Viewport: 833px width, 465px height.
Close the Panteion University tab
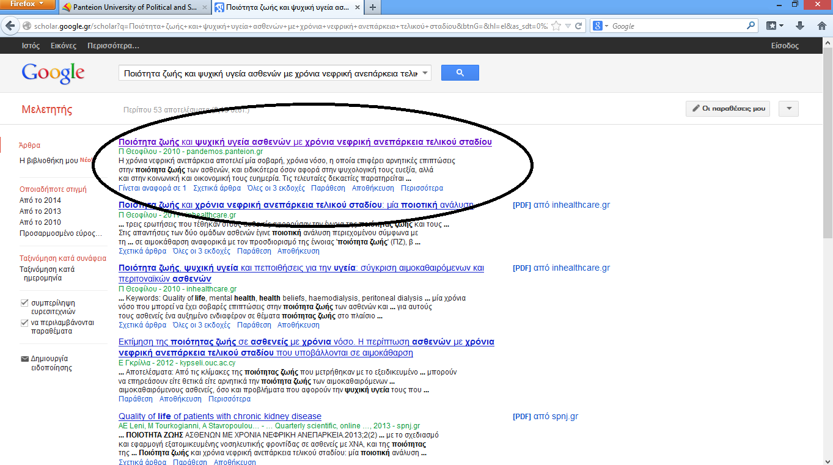205,7
